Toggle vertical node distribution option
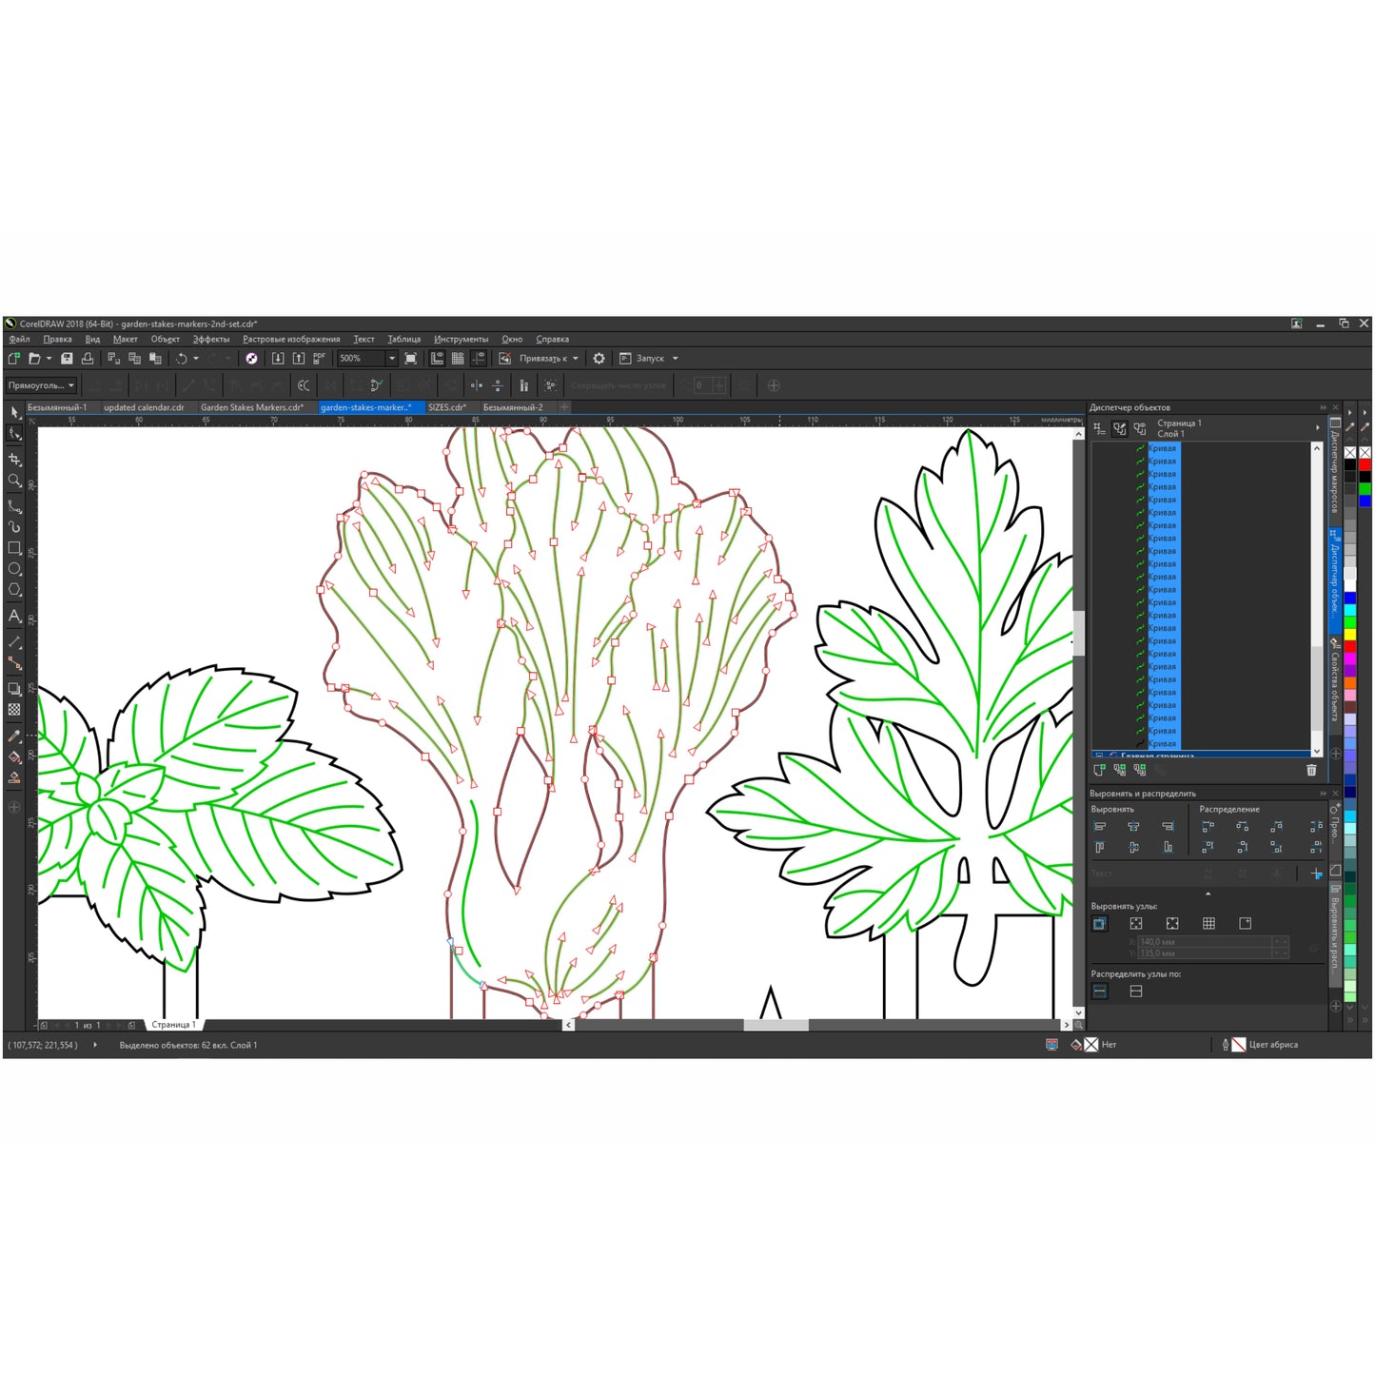1375x1375 pixels. click(1135, 992)
